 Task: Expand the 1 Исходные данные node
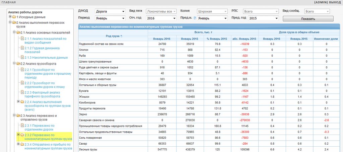tap(10, 17)
